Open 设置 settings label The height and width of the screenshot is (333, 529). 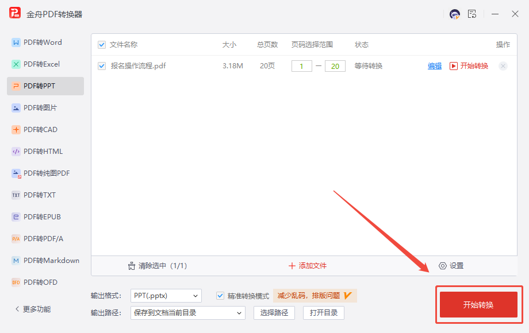coord(457,266)
